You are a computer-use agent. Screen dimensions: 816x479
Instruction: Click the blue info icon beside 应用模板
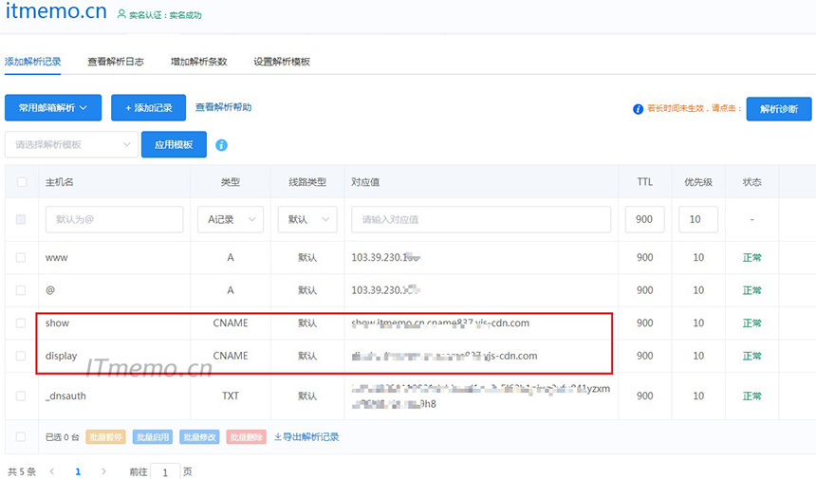tap(221, 145)
